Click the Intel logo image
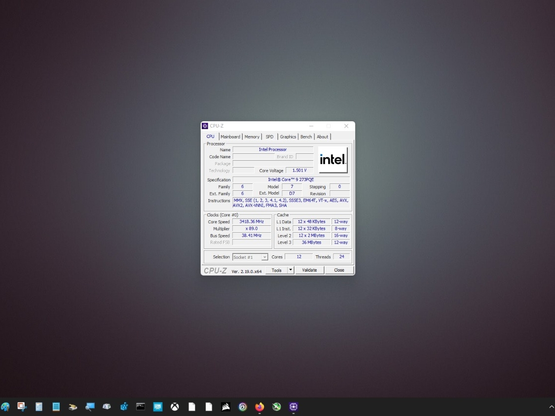 (333, 160)
